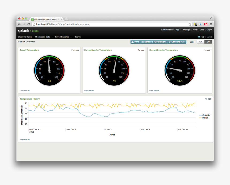Expand the Thermostat Data dropdown menu

point(43,37)
